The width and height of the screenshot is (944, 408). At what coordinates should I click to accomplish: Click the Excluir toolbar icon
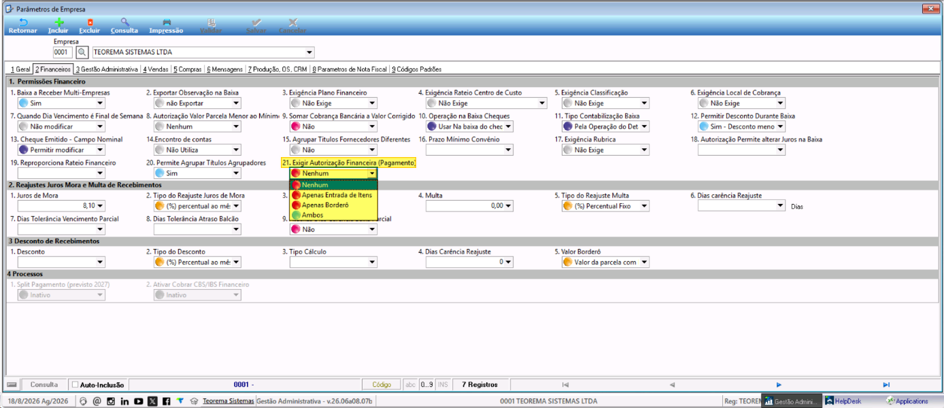click(x=90, y=26)
